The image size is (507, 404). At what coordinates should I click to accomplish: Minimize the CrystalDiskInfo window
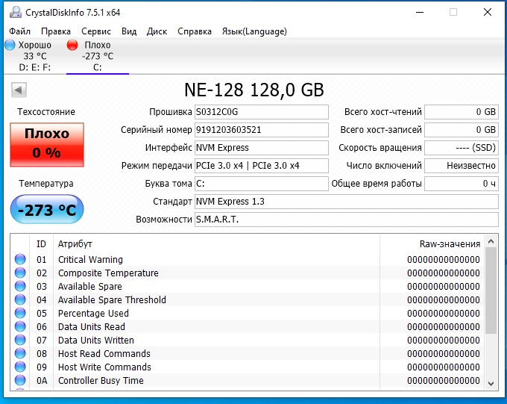coord(420,12)
